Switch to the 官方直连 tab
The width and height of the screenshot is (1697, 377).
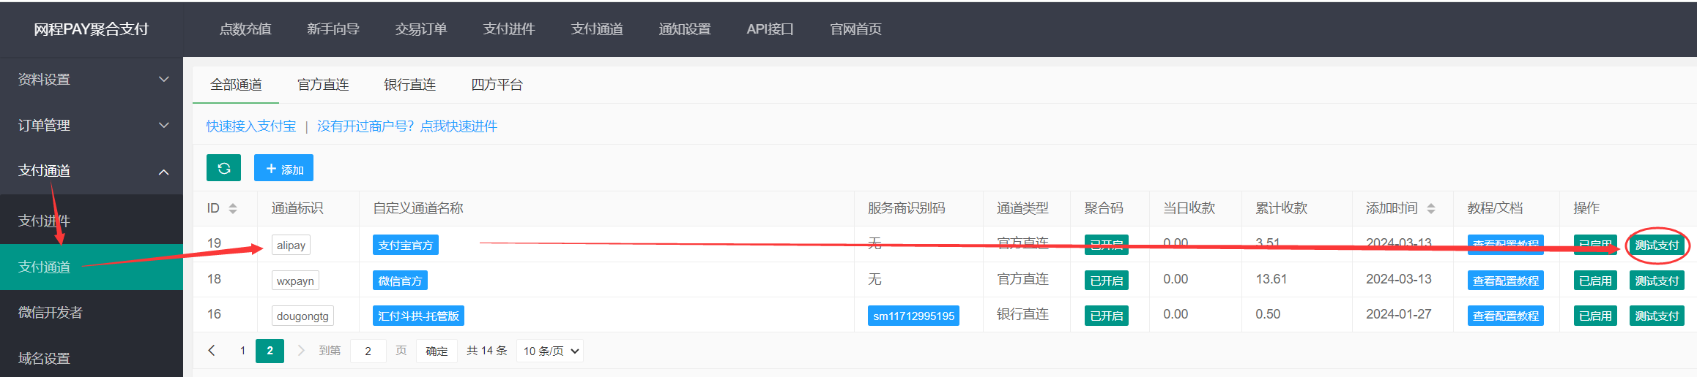[323, 85]
